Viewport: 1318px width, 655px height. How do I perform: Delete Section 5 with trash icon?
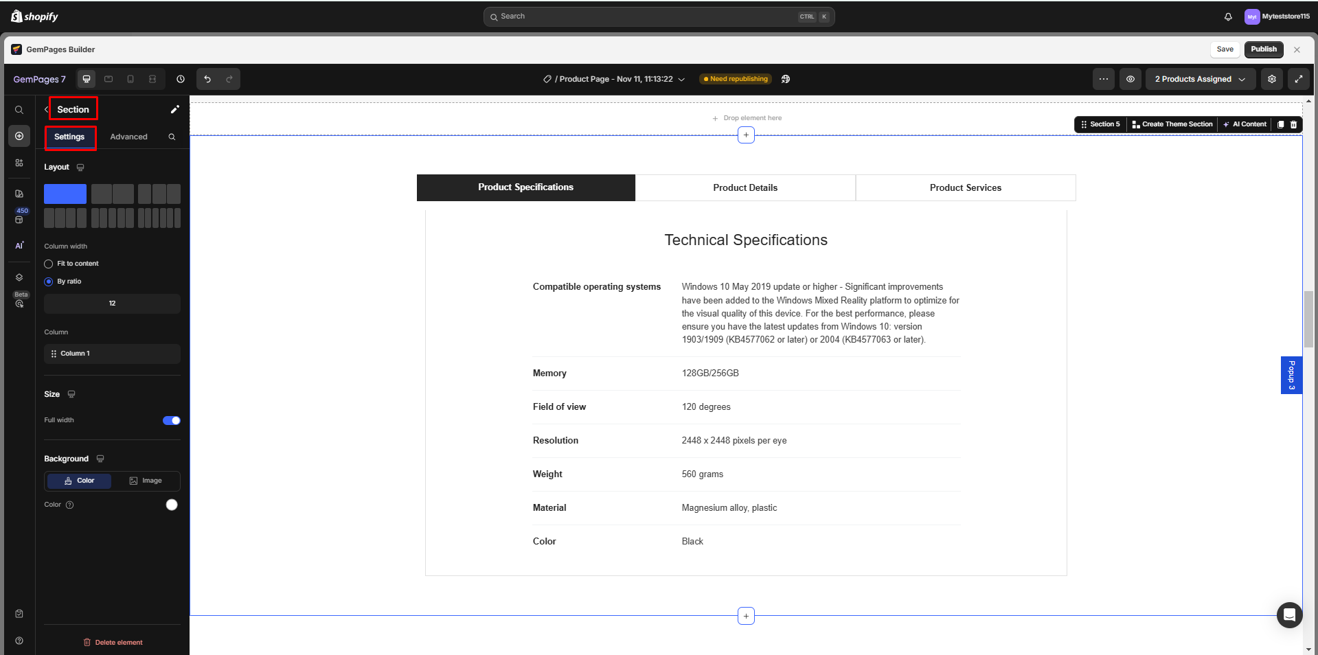(x=1294, y=124)
